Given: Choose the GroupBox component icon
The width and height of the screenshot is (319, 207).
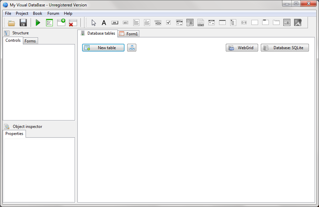Looking at the screenshot, I should coord(265,22).
